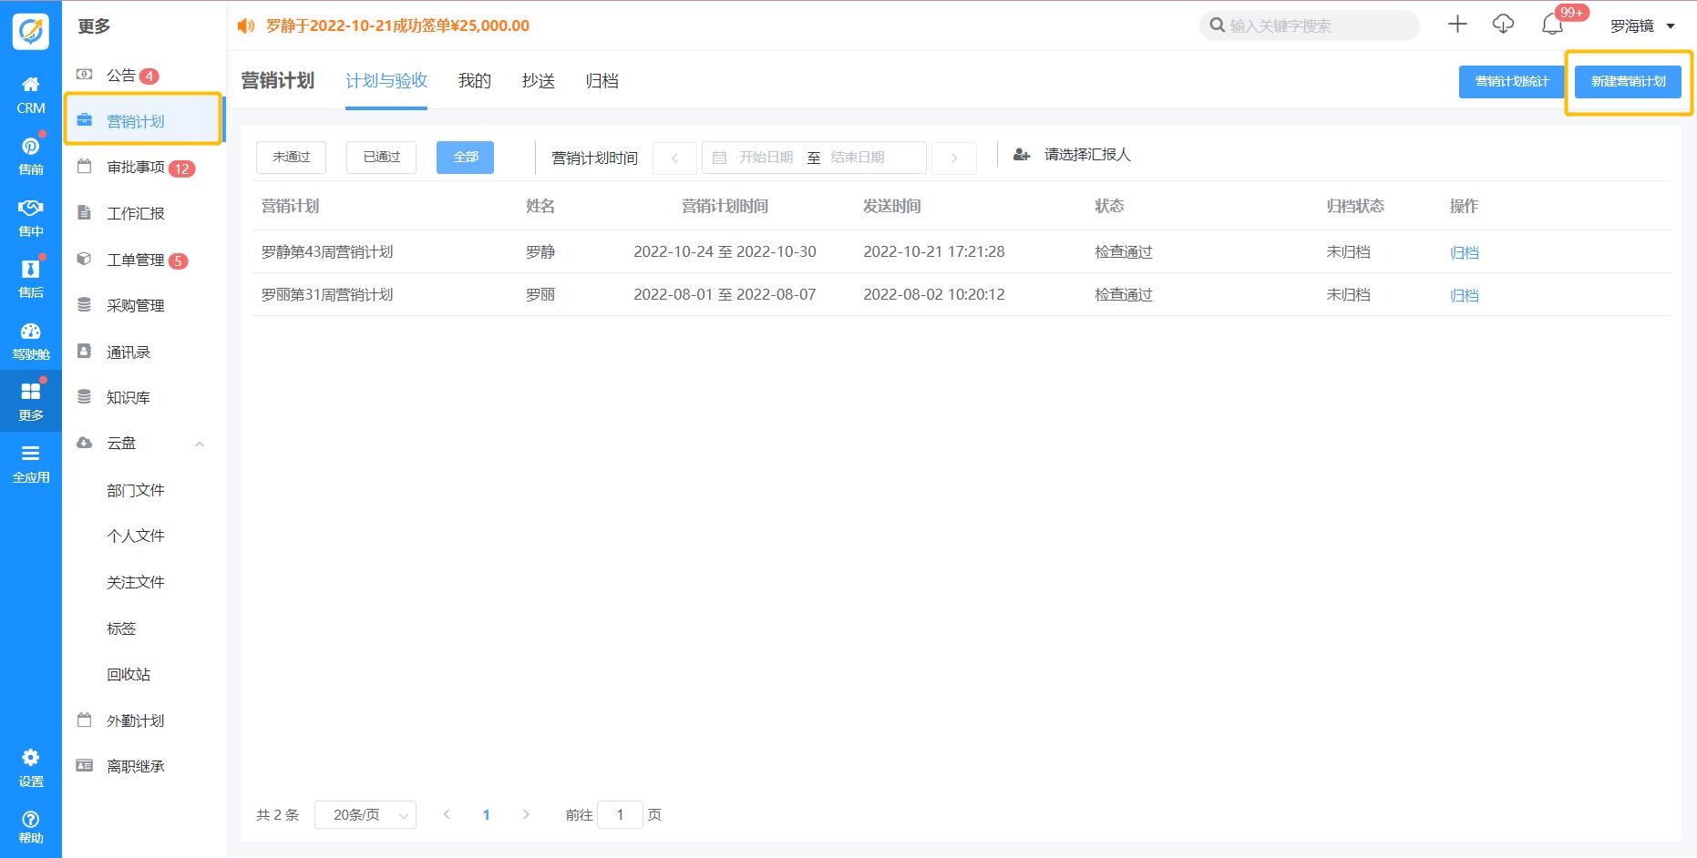The height and width of the screenshot is (858, 1697).
Task: Click the cloud download icon
Action: pyautogui.click(x=1503, y=25)
